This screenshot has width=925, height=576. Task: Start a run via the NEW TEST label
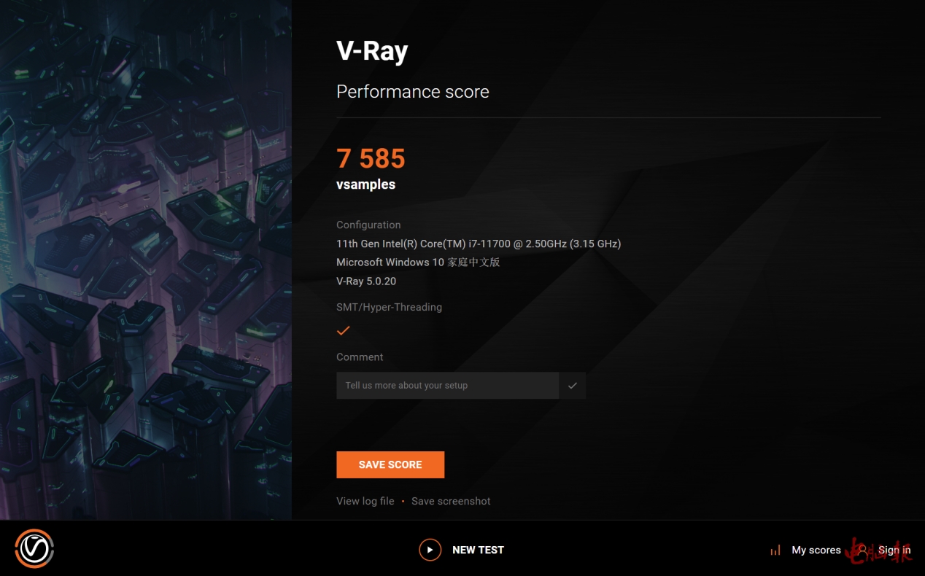click(x=478, y=550)
